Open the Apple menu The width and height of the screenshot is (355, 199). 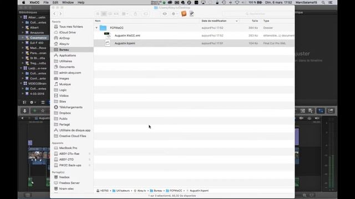(x=23, y=2)
